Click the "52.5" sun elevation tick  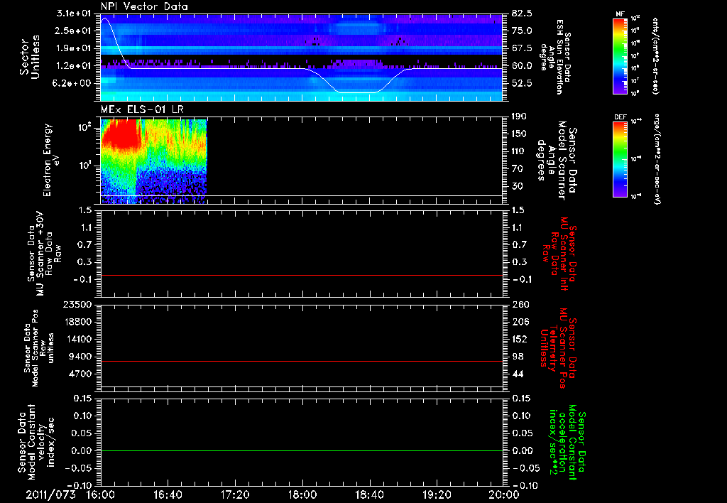point(522,83)
